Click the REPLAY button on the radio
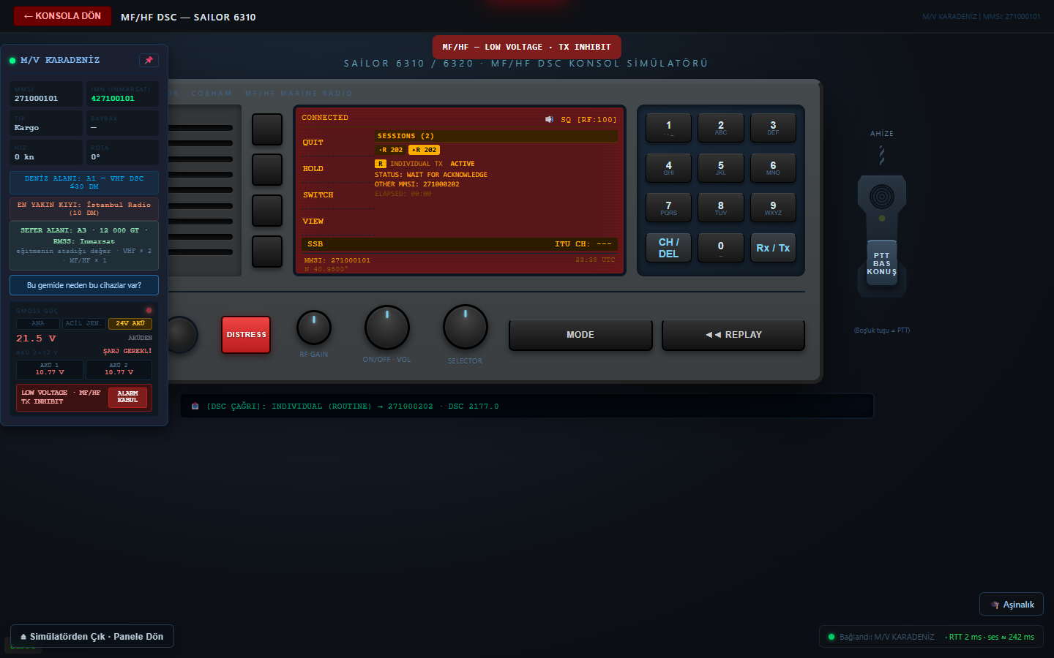This screenshot has height=658, width=1054. [733, 335]
